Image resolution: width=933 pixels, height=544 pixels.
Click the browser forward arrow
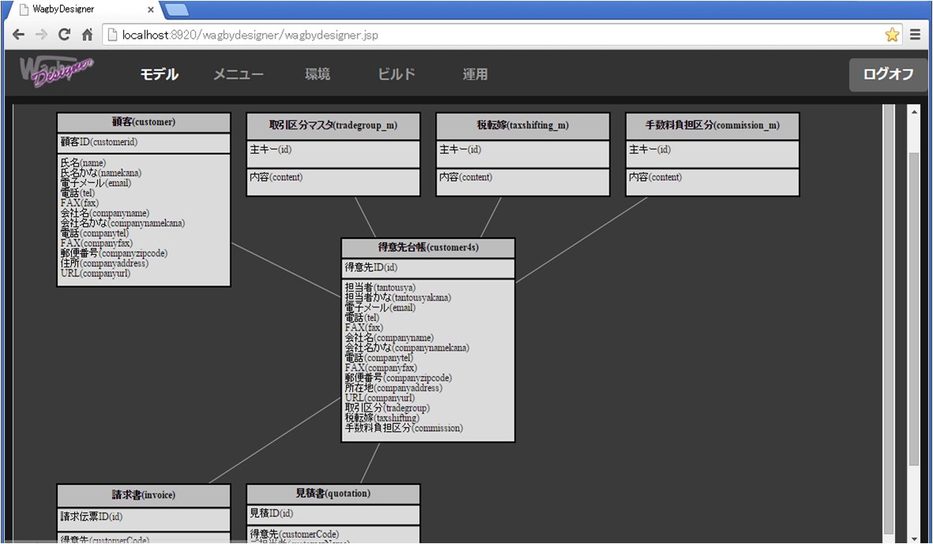click(x=41, y=35)
